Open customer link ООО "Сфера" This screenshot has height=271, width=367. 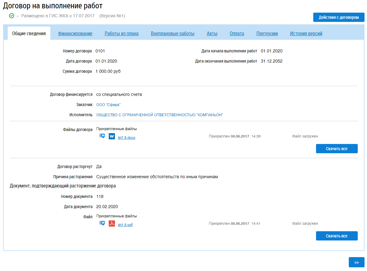tap(108, 105)
